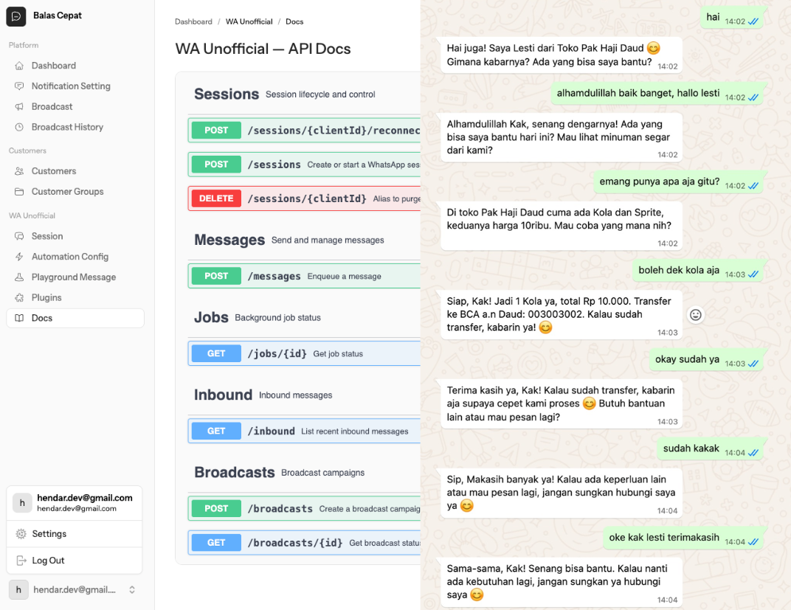Click the Plugins puzzle icon
The width and height of the screenshot is (791, 610).
coord(19,298)
